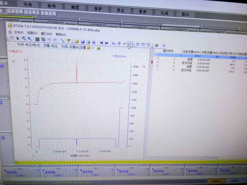
Task: Switch language with the En icon
Action: coord(114,43)
